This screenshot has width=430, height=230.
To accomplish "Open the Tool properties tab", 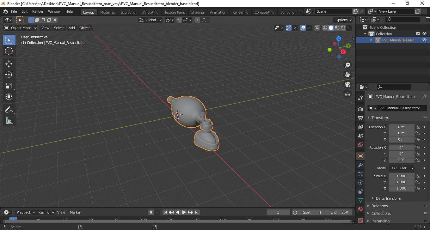I will point(360,98).
